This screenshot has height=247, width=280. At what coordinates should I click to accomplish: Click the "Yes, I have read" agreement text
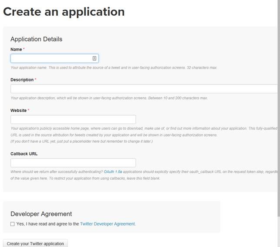pyautogui.click(x=47, y=224)
